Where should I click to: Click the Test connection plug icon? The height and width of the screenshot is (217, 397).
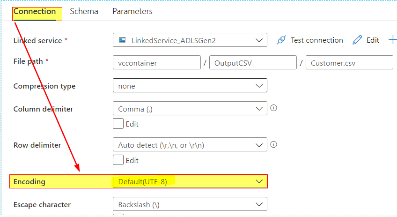[x=281, y=40]
